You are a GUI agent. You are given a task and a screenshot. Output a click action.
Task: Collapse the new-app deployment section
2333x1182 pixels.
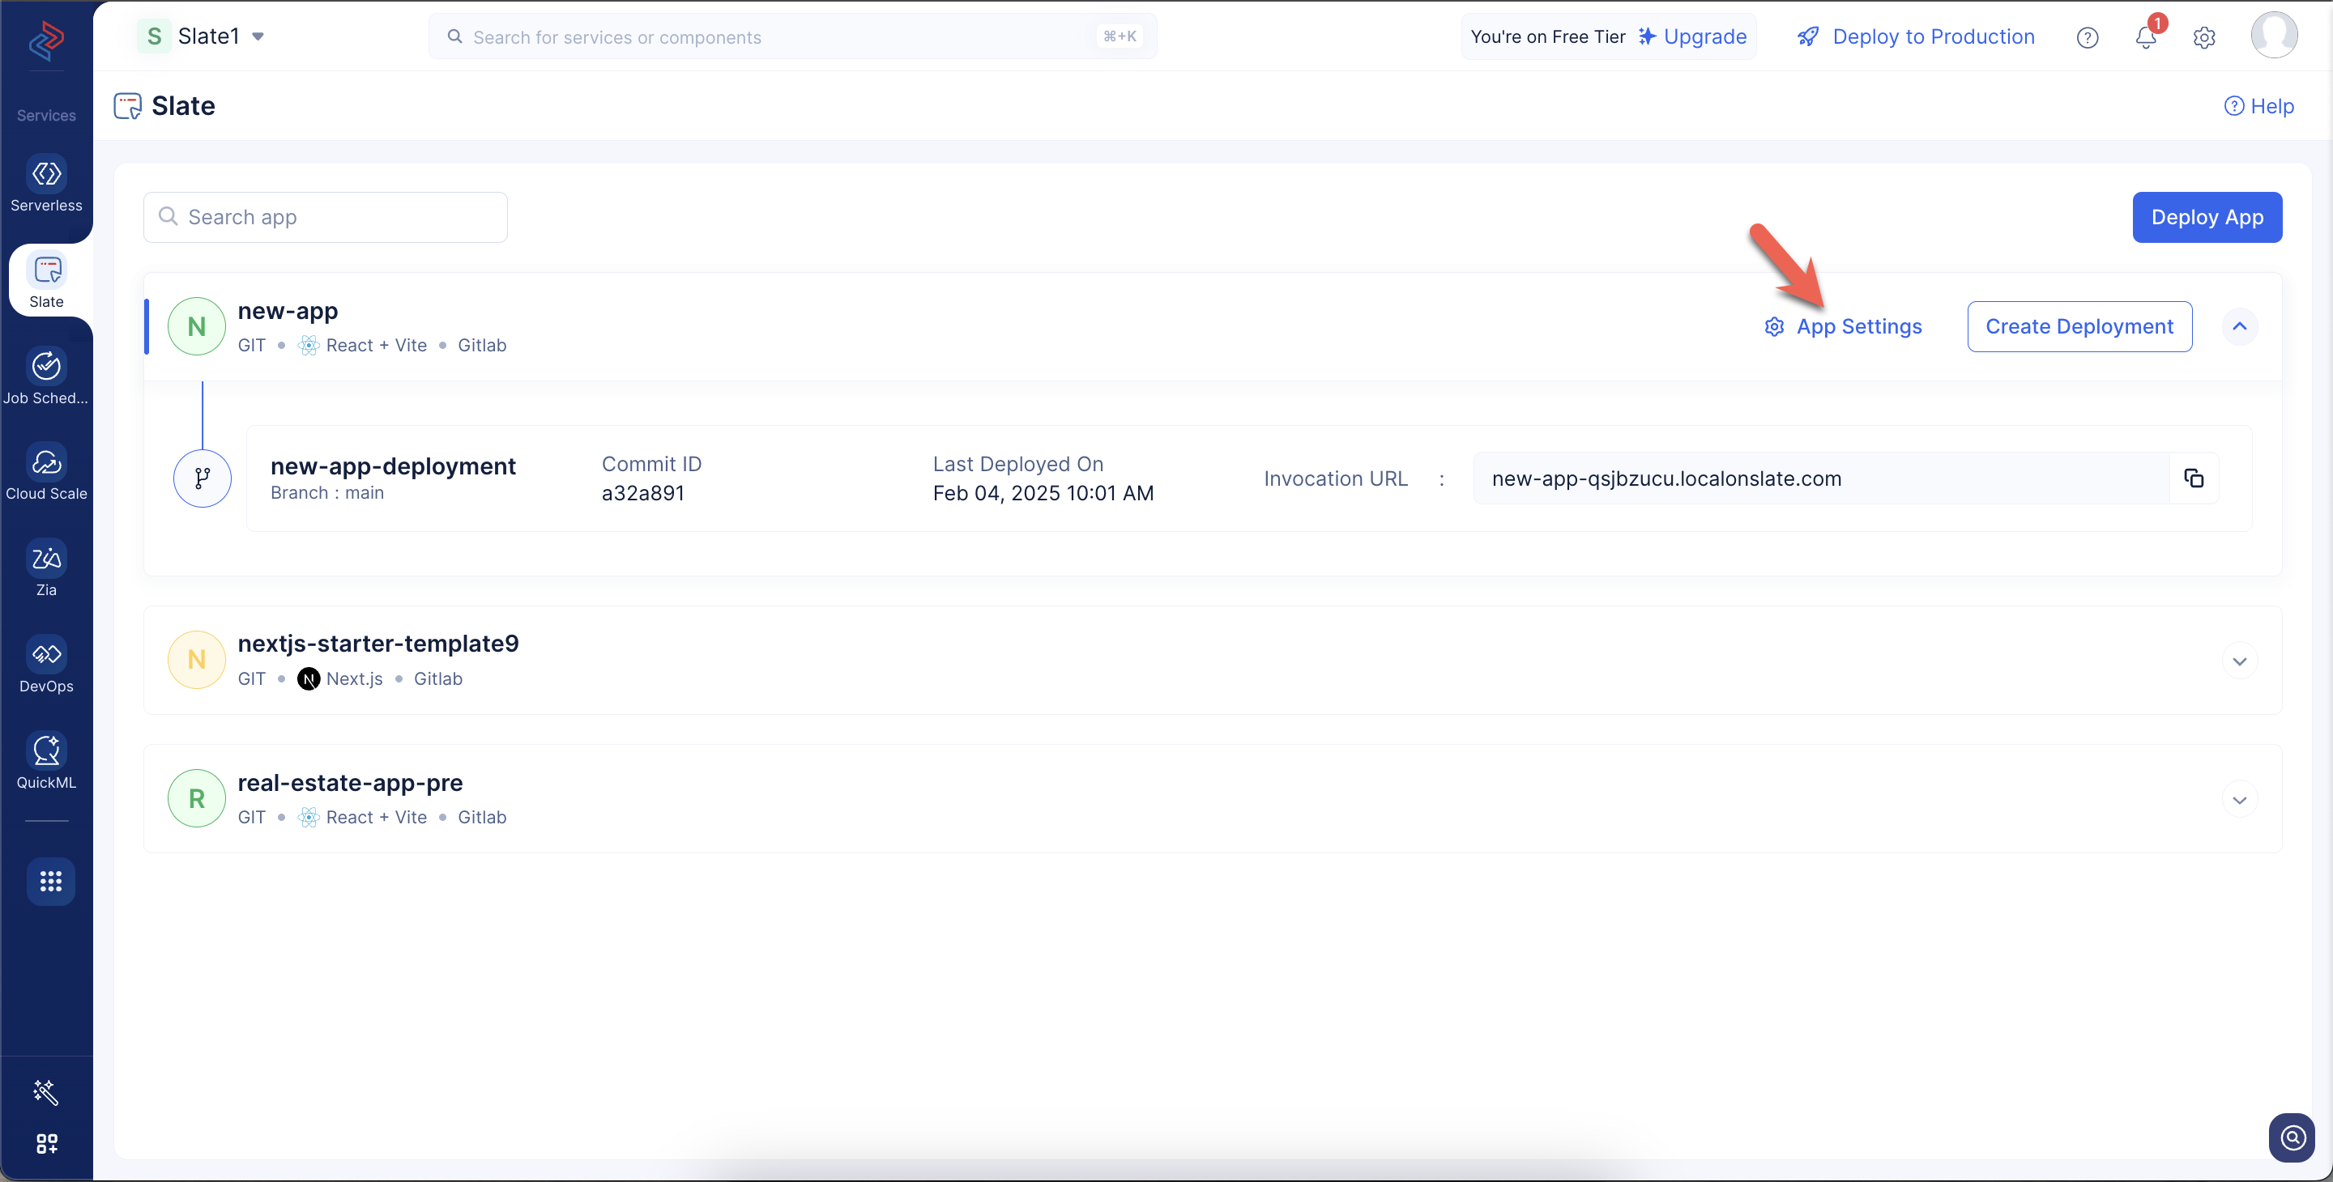click(x=2239, y=327)
